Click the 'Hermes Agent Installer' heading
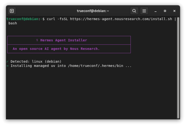 [64, 40]
